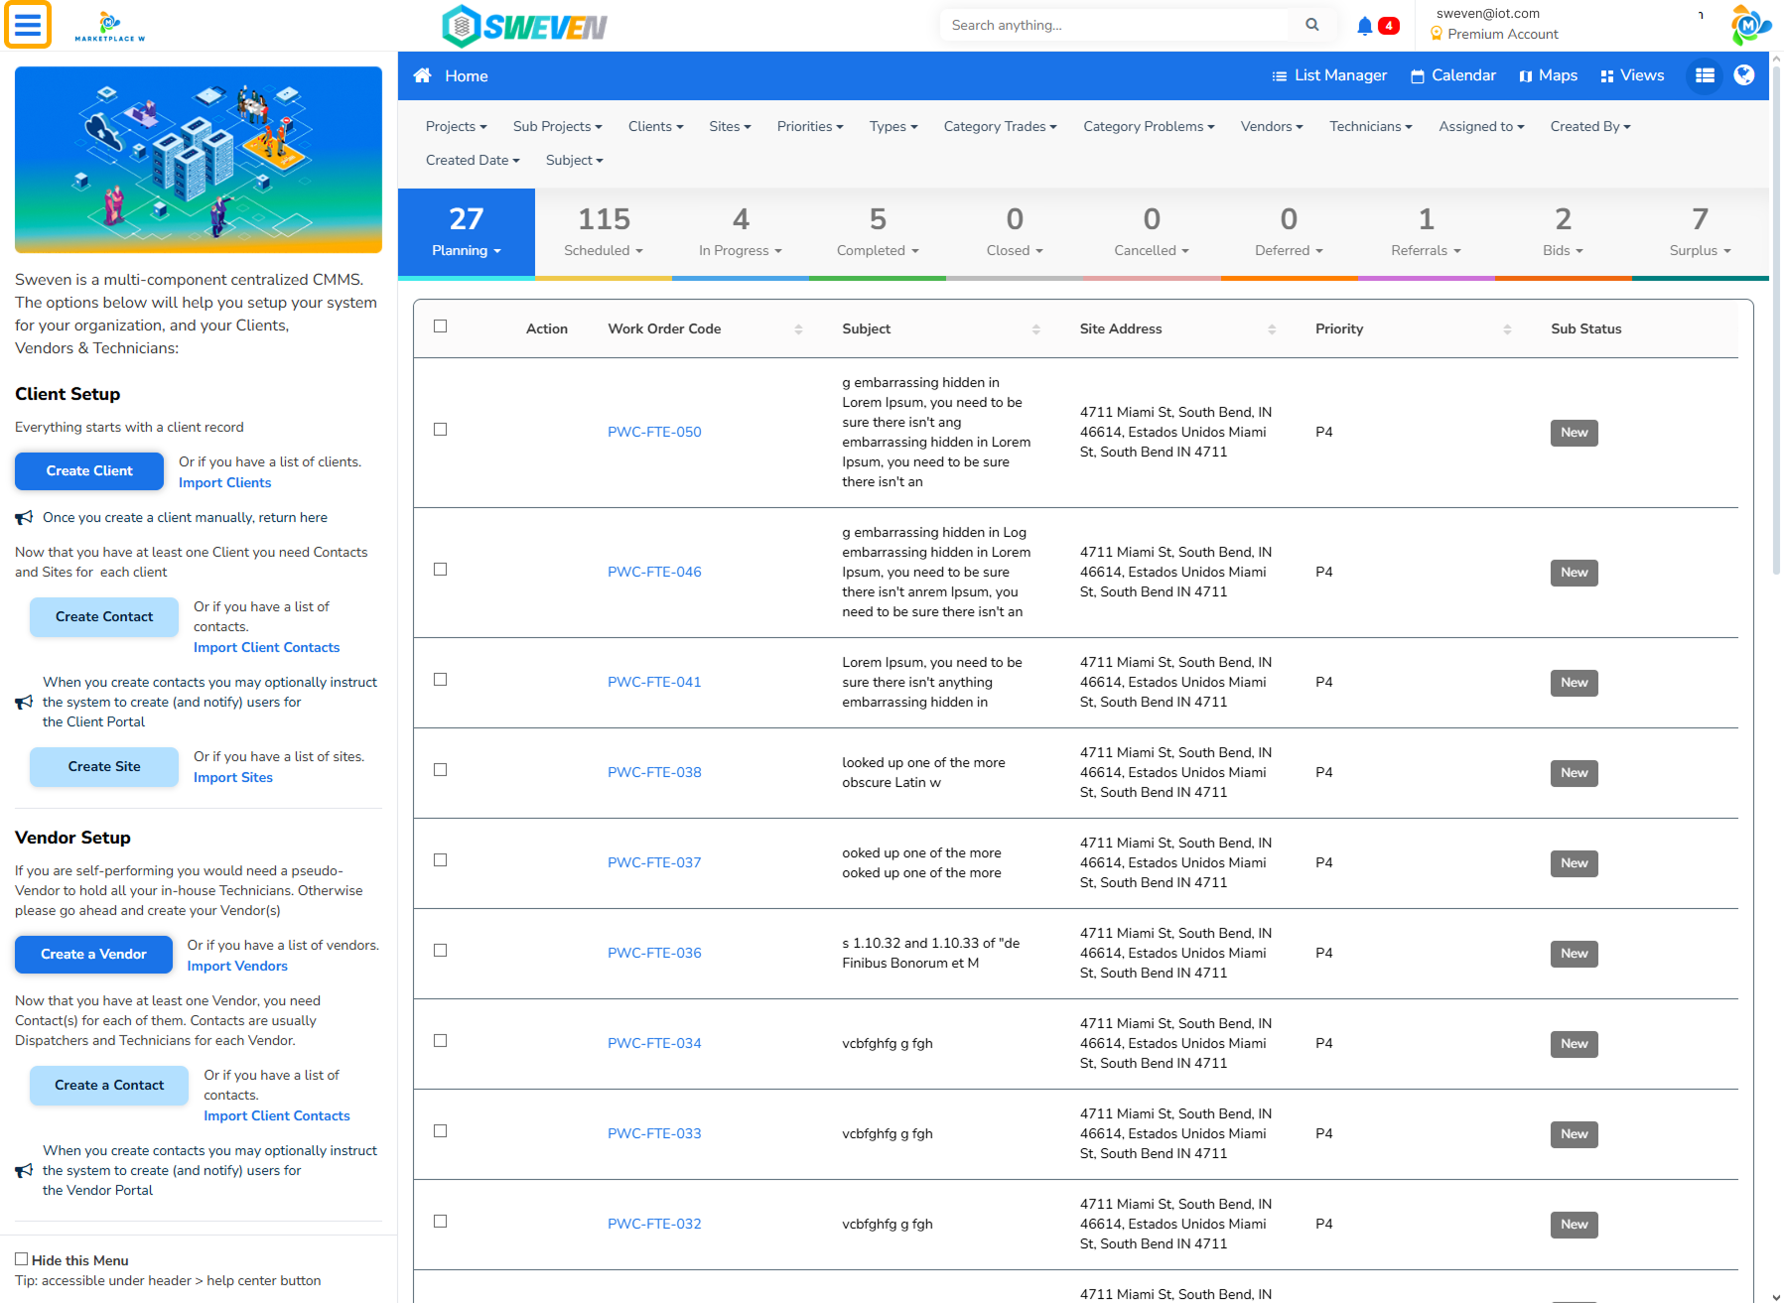
Task: Click the CMMS illustration banner
Action: pyautogui.click(x=199, y=160)
